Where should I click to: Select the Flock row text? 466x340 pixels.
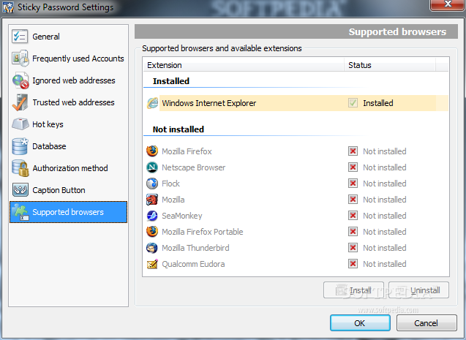[x=170, y=184]
